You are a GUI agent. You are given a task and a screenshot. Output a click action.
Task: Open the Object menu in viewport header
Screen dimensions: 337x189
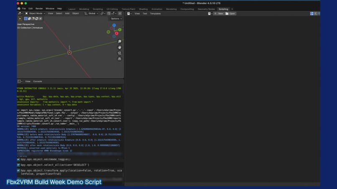click(75, 13)
